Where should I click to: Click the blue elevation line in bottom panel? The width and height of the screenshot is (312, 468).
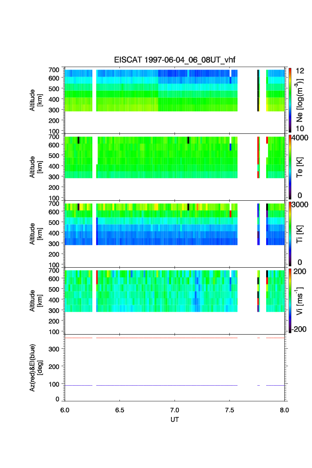175,385
